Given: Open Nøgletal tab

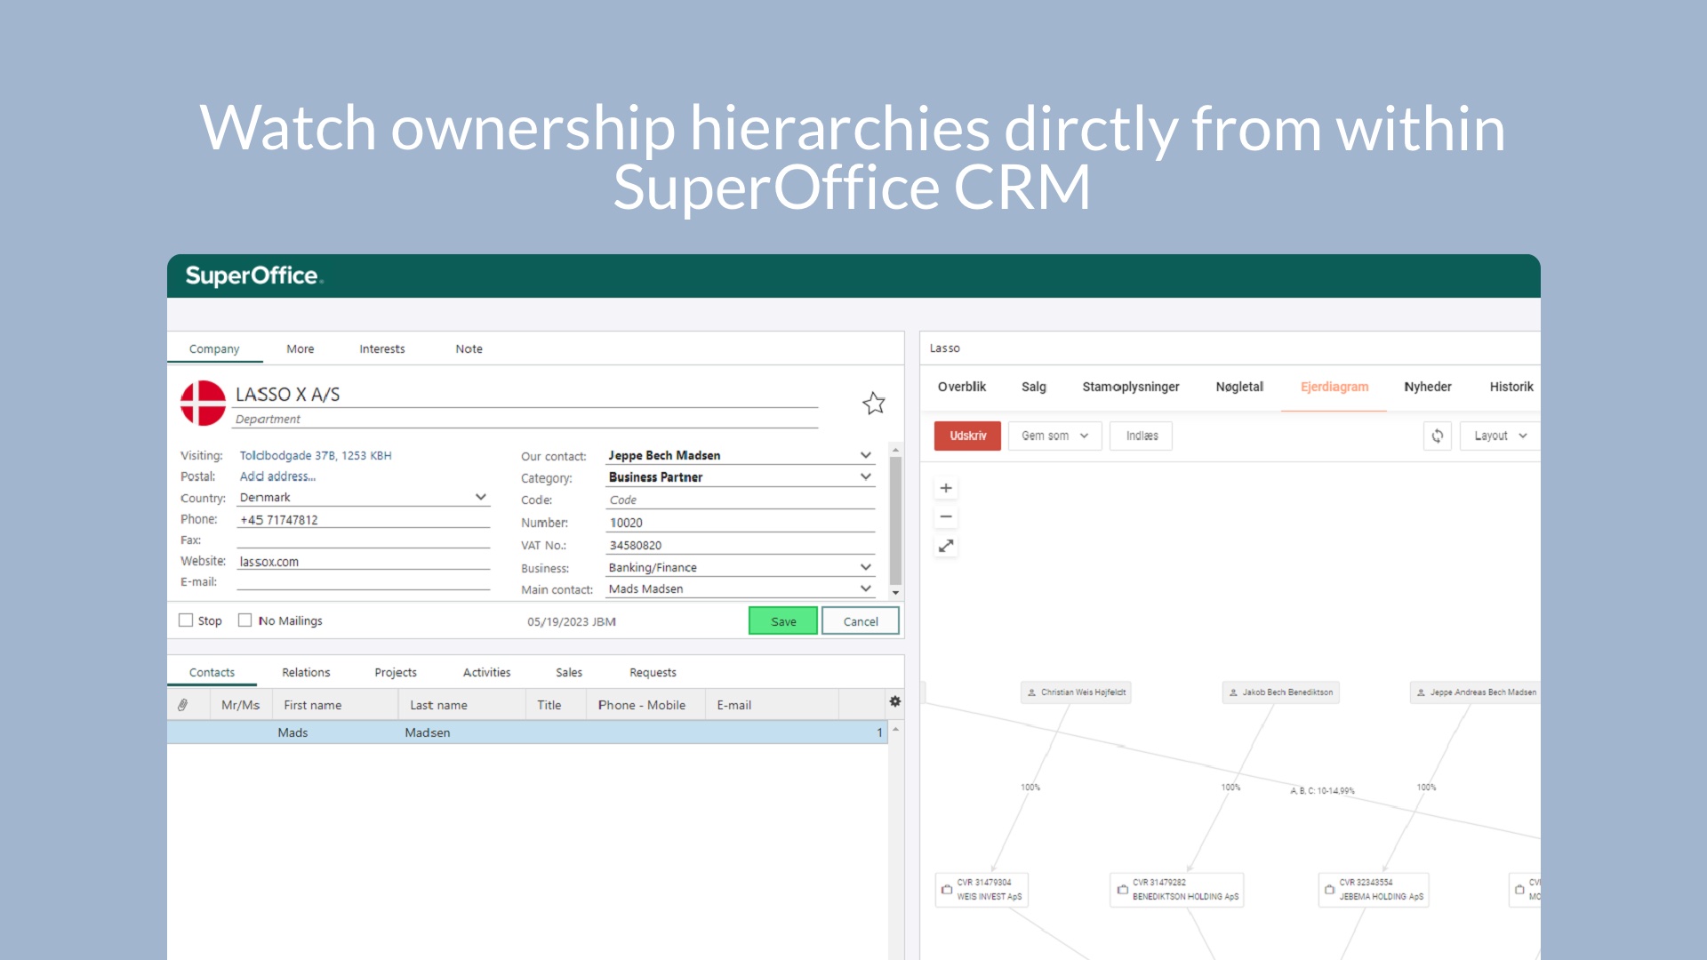Looking at the screenshot, I should pos(1239,387).
